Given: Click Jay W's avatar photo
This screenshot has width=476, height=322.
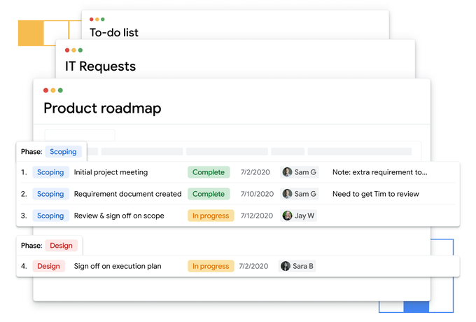Looking at the screenshot, I should [x=287, y=216].
